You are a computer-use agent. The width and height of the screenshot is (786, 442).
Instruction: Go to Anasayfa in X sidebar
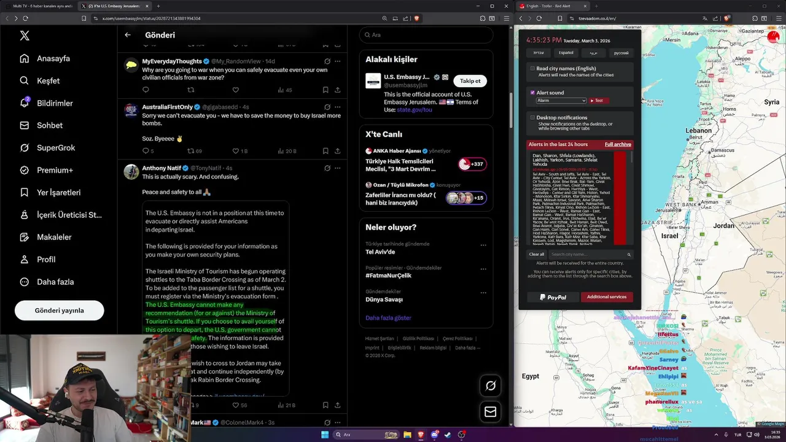point(45,58)
